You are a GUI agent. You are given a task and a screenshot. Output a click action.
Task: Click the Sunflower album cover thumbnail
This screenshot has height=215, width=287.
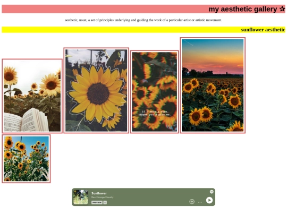coord(81,197)
